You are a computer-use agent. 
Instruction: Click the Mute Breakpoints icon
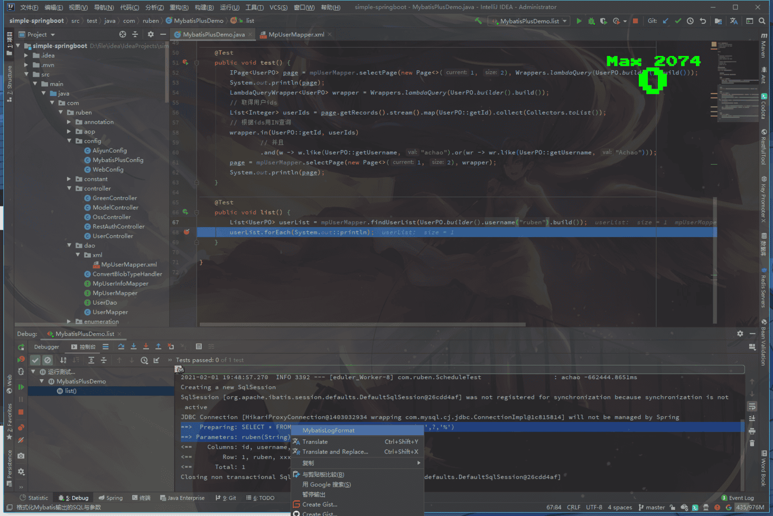(21, 439)
